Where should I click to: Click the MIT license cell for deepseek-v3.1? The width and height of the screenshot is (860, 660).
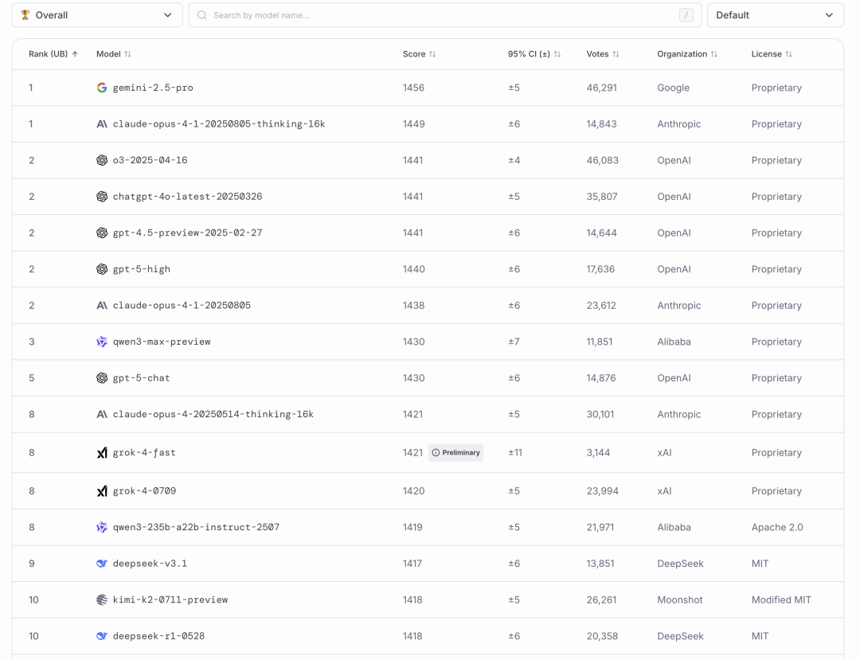tap(760, 564)
